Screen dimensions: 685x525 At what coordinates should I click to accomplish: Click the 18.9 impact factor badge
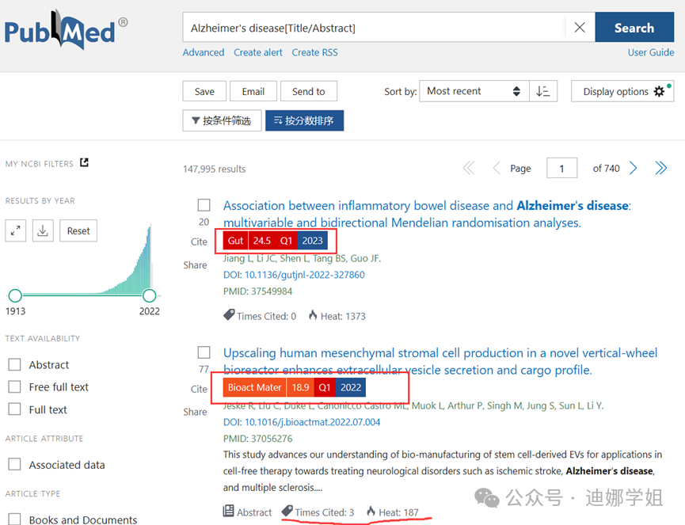pyautogui.click(x=300, y=387)
